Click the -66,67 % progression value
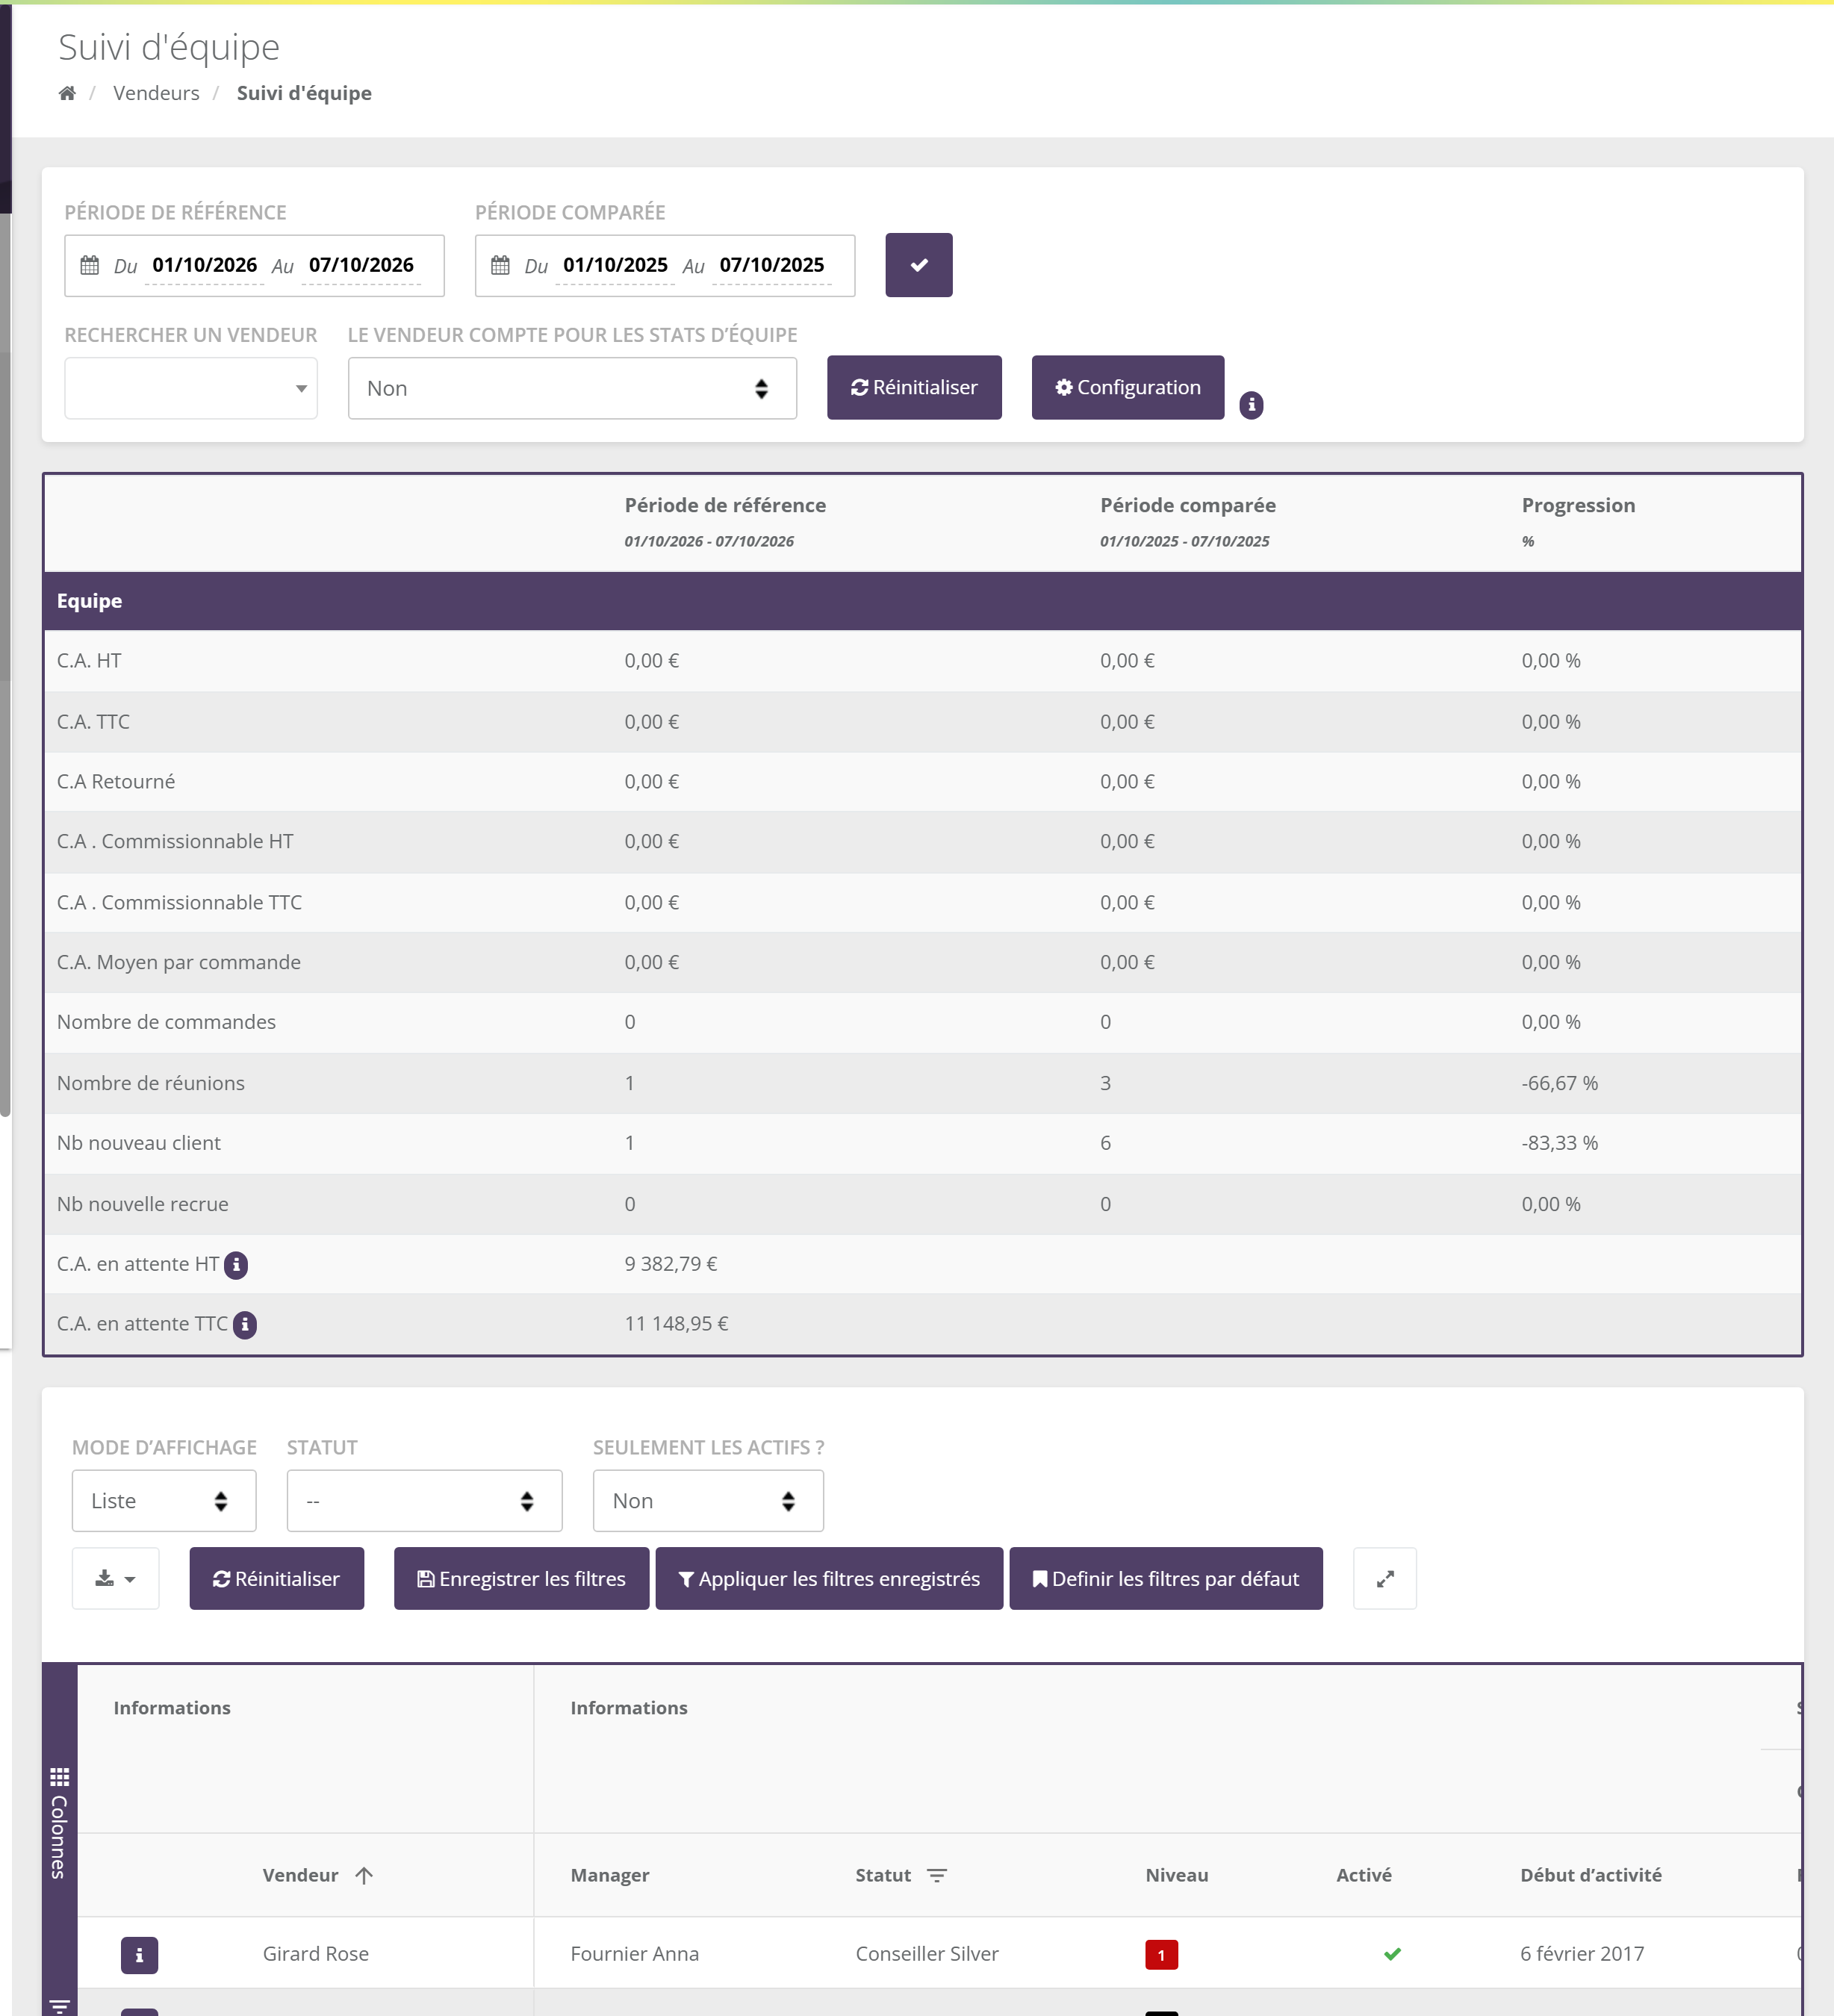1834x2016 pixels. tap(1560, 1084)
